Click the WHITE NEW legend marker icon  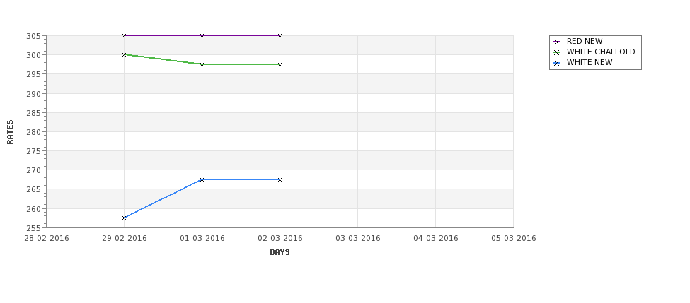coord(557,63)
